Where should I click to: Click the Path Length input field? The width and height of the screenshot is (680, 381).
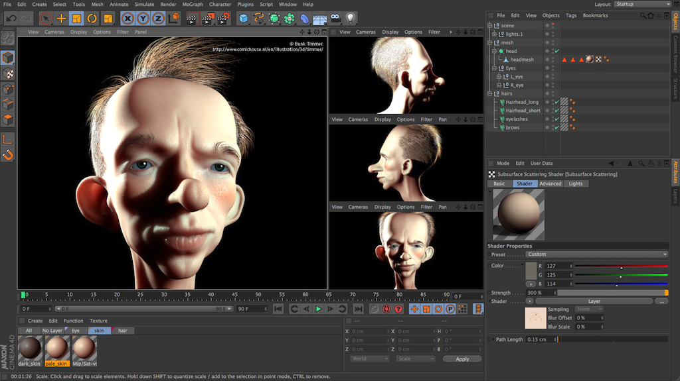[x=541, y=339]
